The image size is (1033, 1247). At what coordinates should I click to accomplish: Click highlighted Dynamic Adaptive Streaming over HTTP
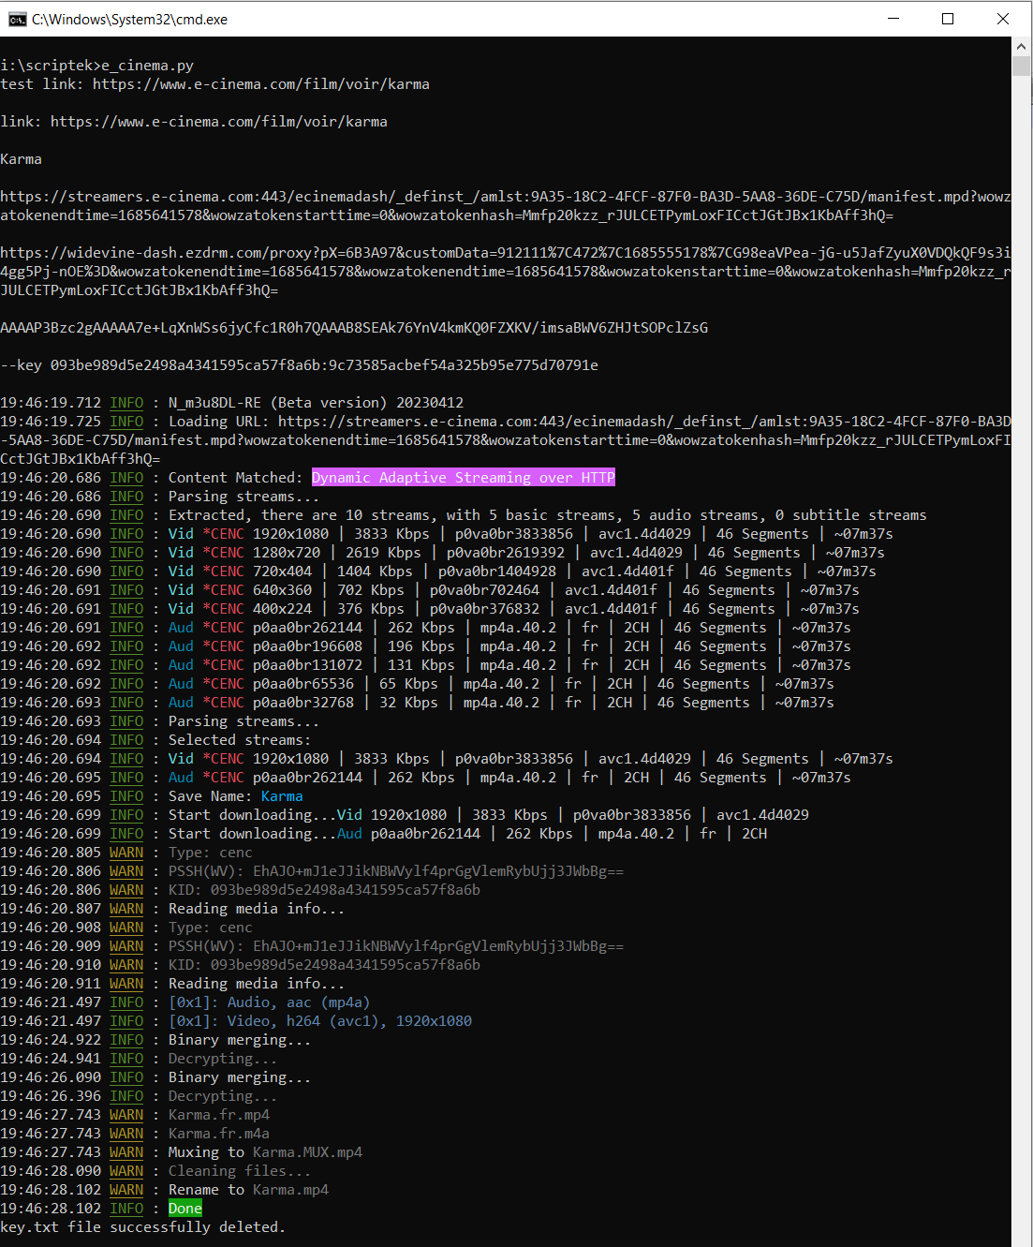click(464, 478)
